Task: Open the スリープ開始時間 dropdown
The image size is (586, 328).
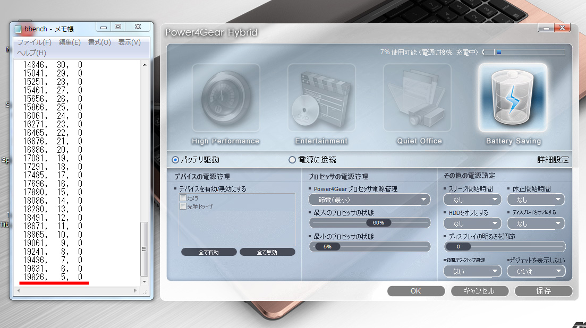Action: (x=472, y=200)
